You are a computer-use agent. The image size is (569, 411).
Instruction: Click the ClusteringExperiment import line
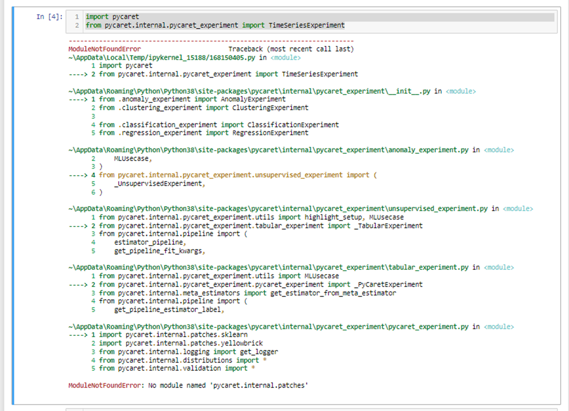[x=199, y=108]
